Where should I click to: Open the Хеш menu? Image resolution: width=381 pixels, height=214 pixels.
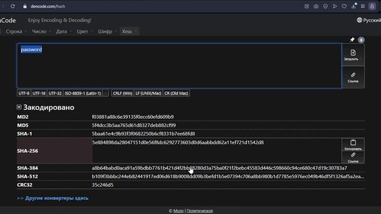tap(129, 32)
